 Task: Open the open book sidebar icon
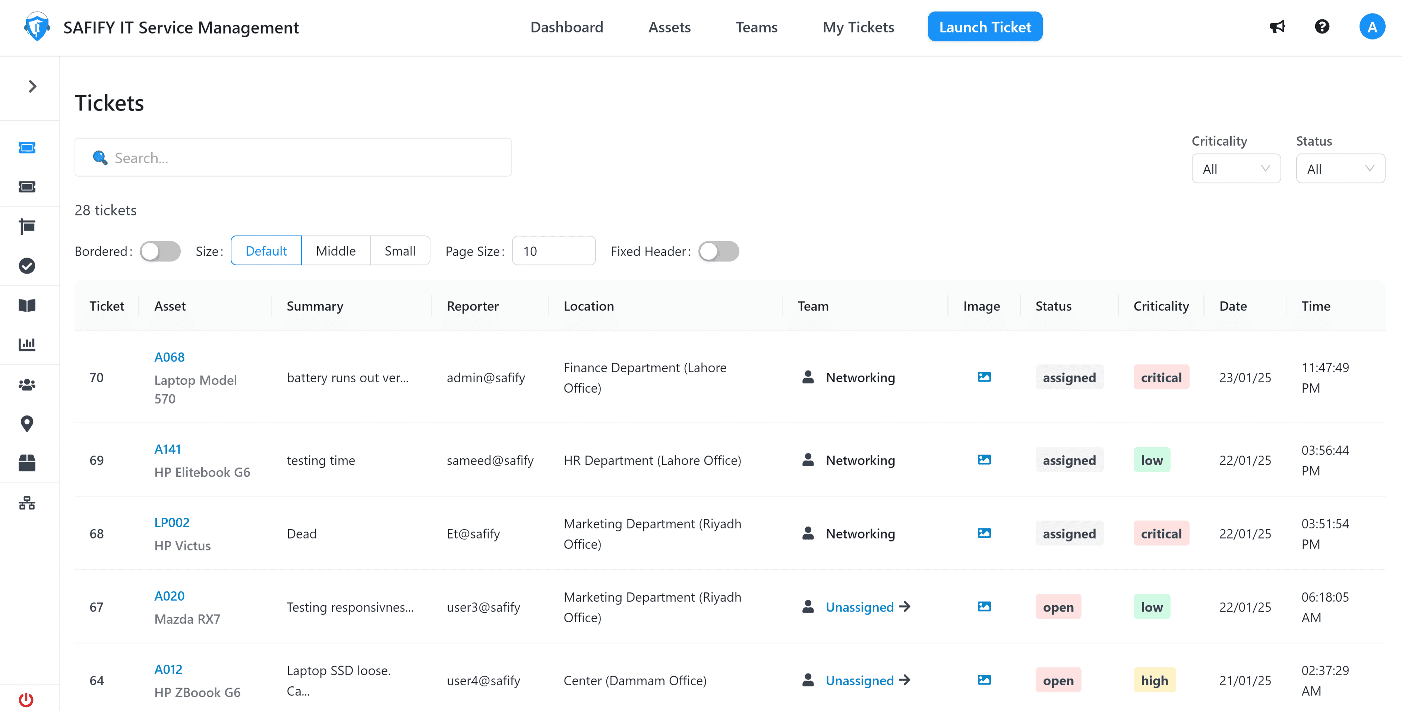(x=27, y=305)
